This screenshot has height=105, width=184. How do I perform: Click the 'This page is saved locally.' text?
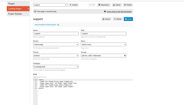[47, 11]
